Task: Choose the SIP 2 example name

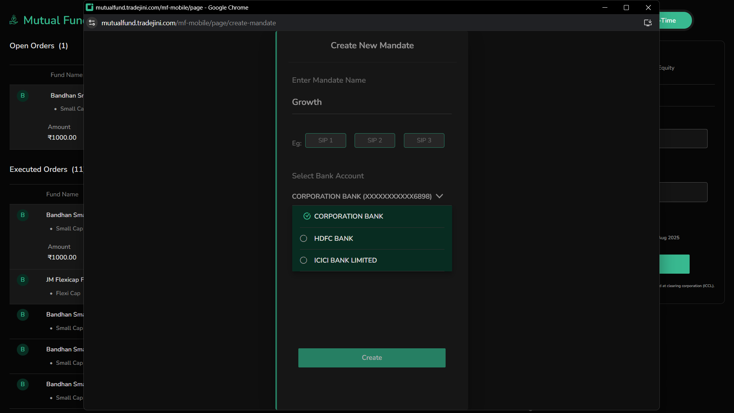Action: 375,140
